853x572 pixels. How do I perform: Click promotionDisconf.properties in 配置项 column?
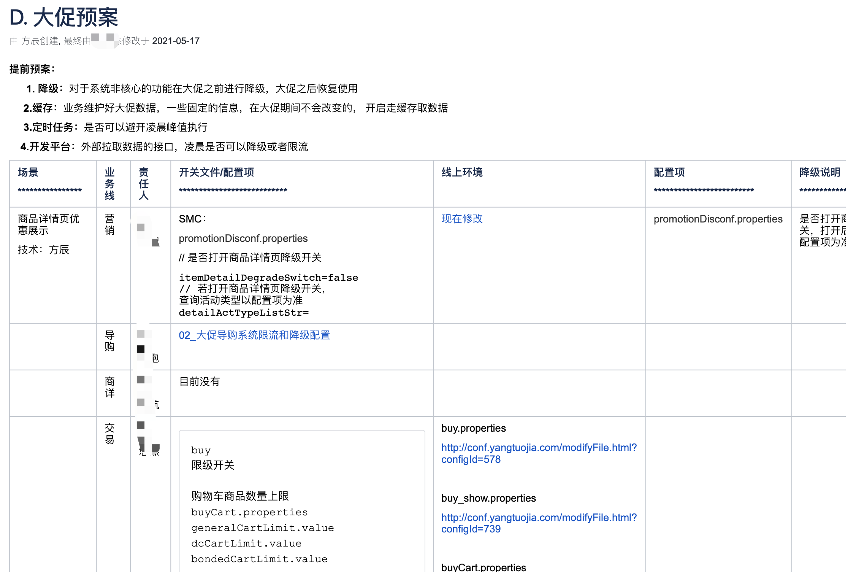click(718, 219)
